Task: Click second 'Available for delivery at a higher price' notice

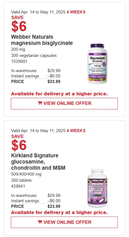Action: [59, 213]
